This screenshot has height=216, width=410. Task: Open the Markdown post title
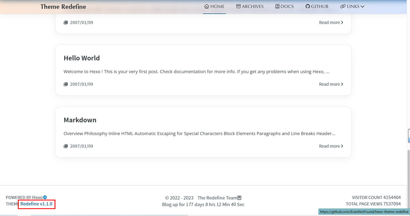tap(80, 120)
